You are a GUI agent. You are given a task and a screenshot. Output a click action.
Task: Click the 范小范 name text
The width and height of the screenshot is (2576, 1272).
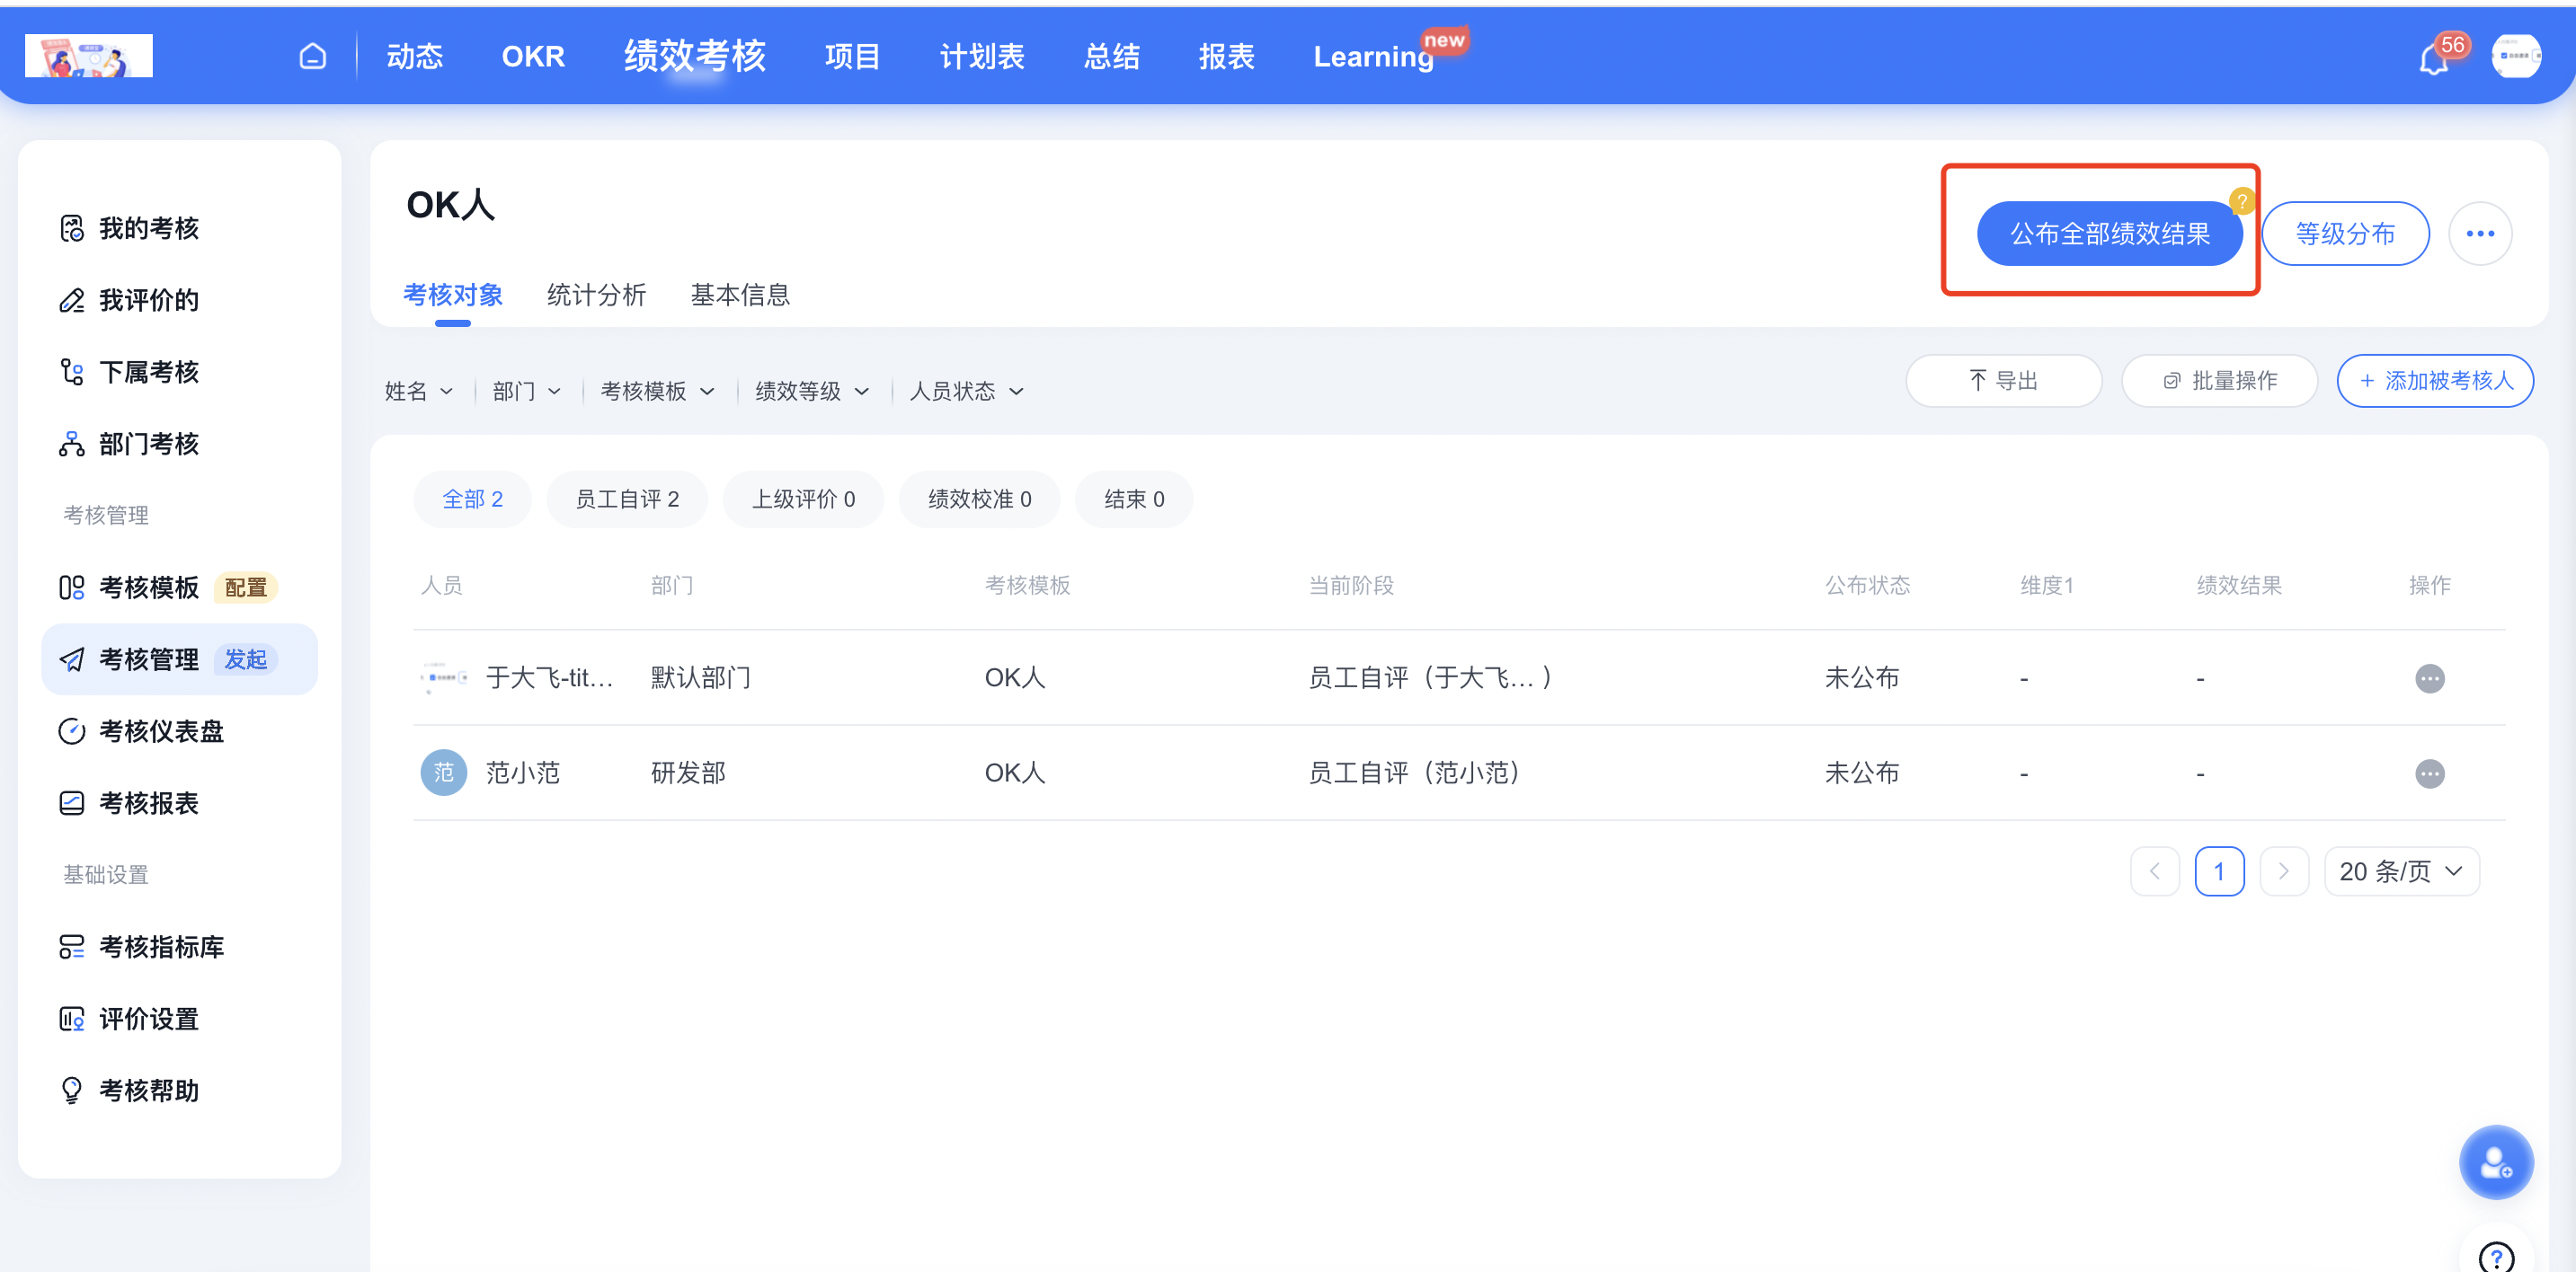(x=523, y=773)
